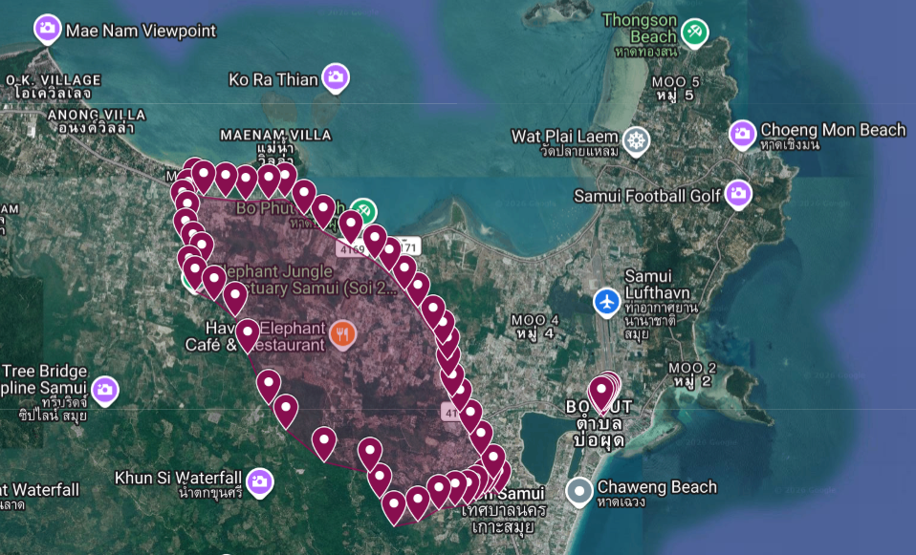Click the MOO 4 district label
This screenshot has width=916, height=555.
coord(534,327)
